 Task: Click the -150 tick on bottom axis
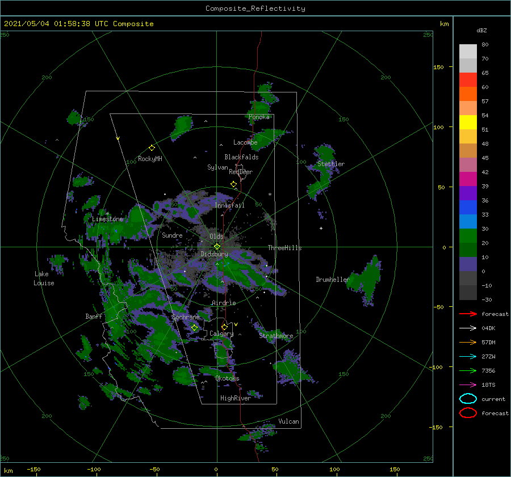(x=33, y=469)
